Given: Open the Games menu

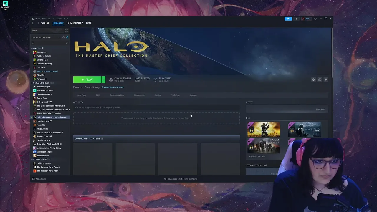Looking at the screenshot, I should [59, 19].
